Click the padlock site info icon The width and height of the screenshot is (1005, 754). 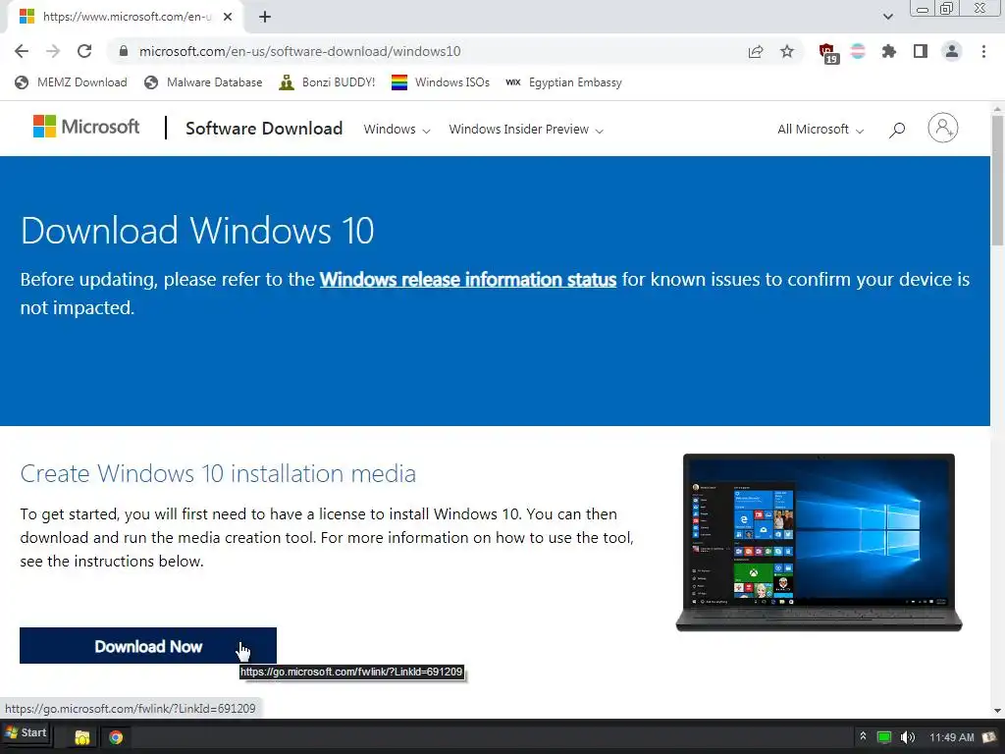tap(124, 51)
